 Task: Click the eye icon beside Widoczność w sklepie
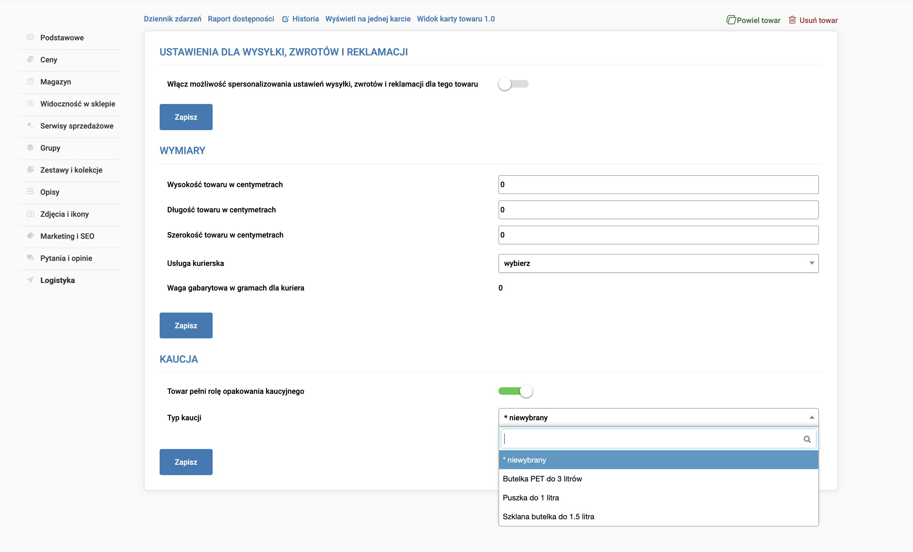pos(30,104)
